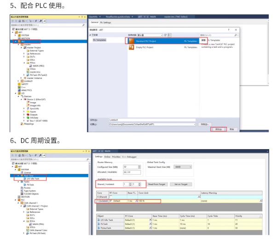Click the PlcAuxTask icon in the object table

tap(99, 228)
